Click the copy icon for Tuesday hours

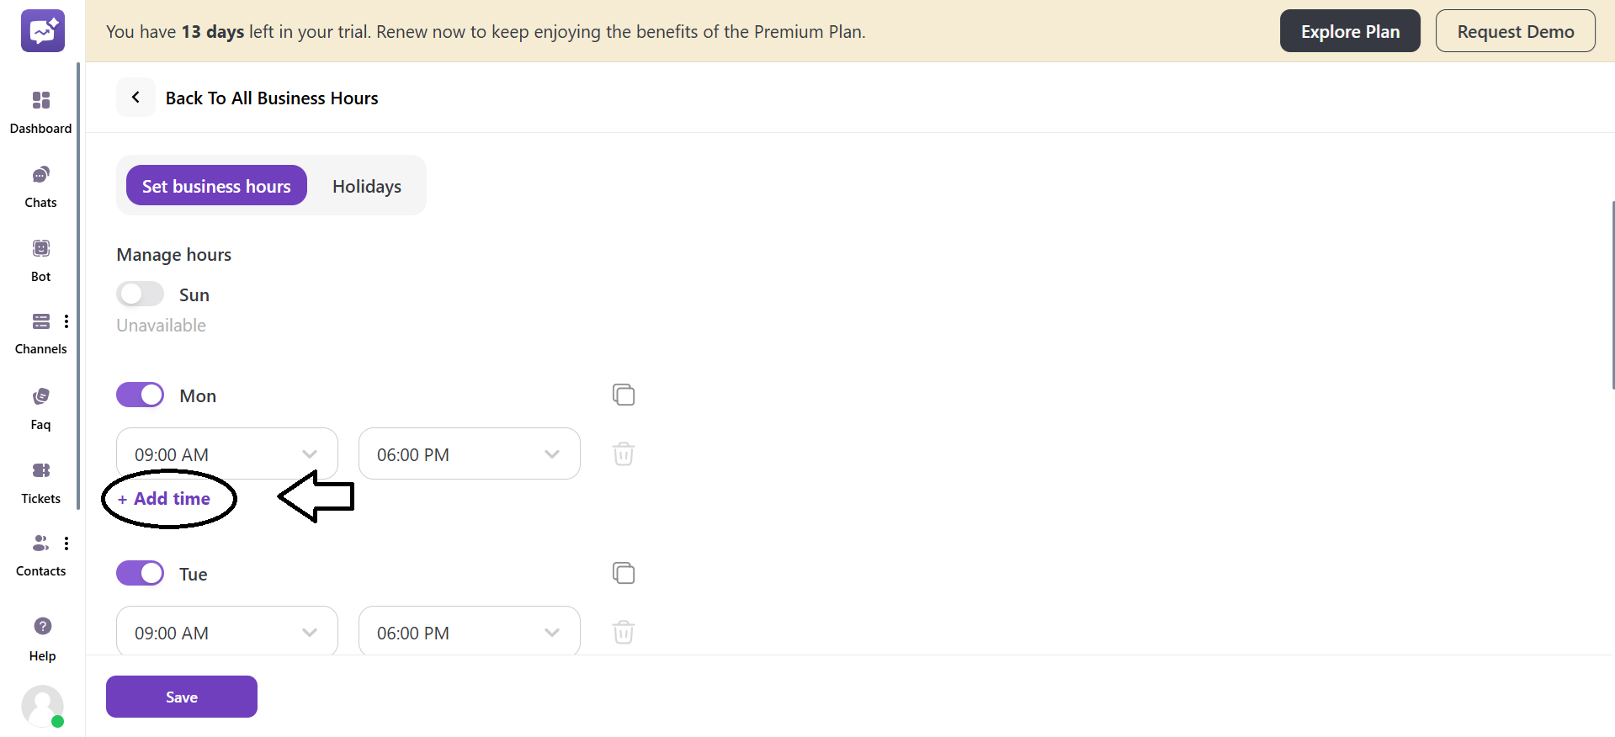pyautogui.click(x=624, y=573)
